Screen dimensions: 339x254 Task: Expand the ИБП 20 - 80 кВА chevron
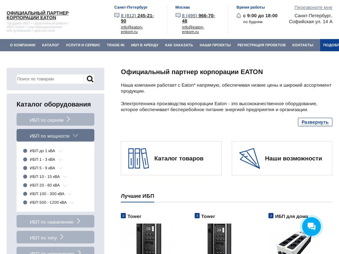(65, 186)
